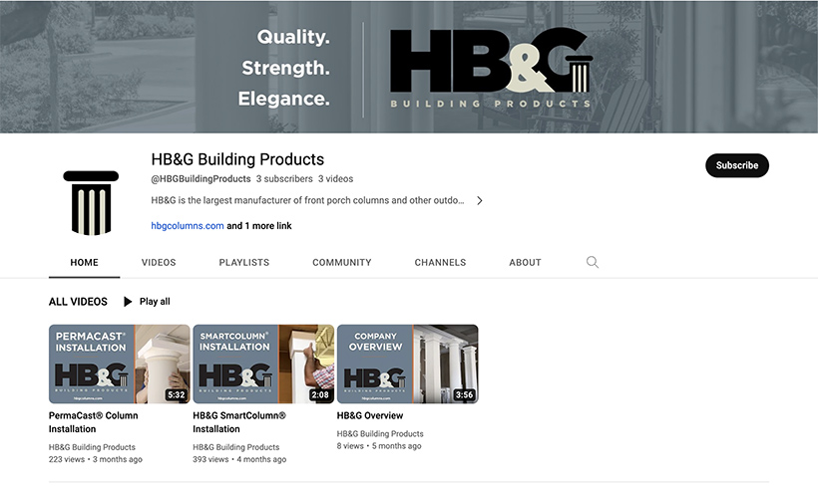Click the 5:32 duration badge
The image size is (818, 489).
[177, 394]
